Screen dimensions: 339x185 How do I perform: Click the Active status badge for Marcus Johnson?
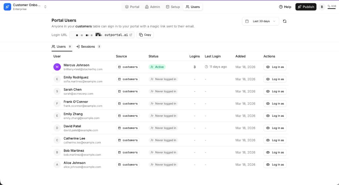coord(157,67)
